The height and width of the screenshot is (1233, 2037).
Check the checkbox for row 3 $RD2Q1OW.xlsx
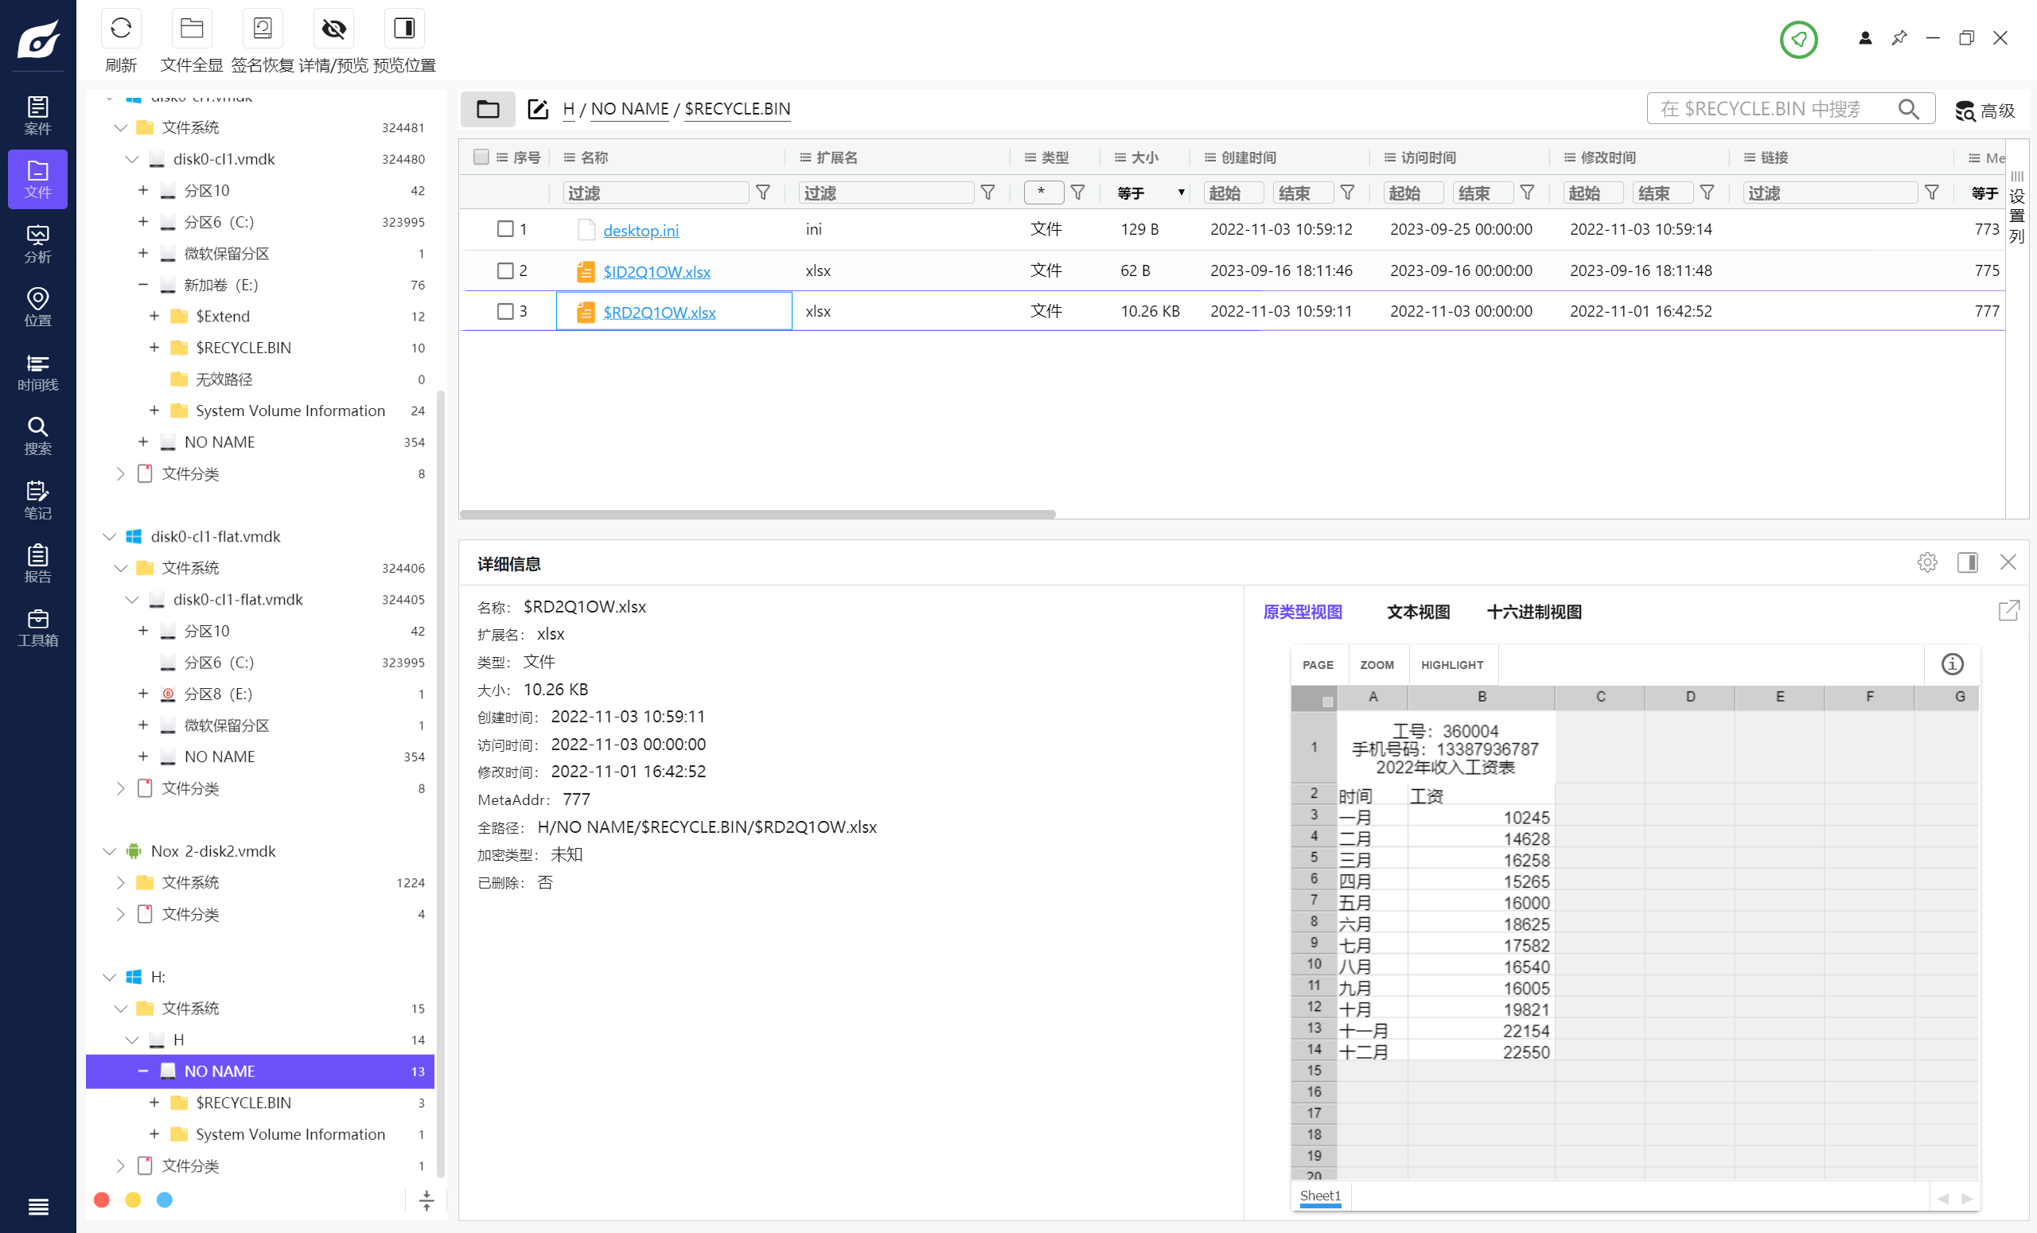tap(505, 311)
